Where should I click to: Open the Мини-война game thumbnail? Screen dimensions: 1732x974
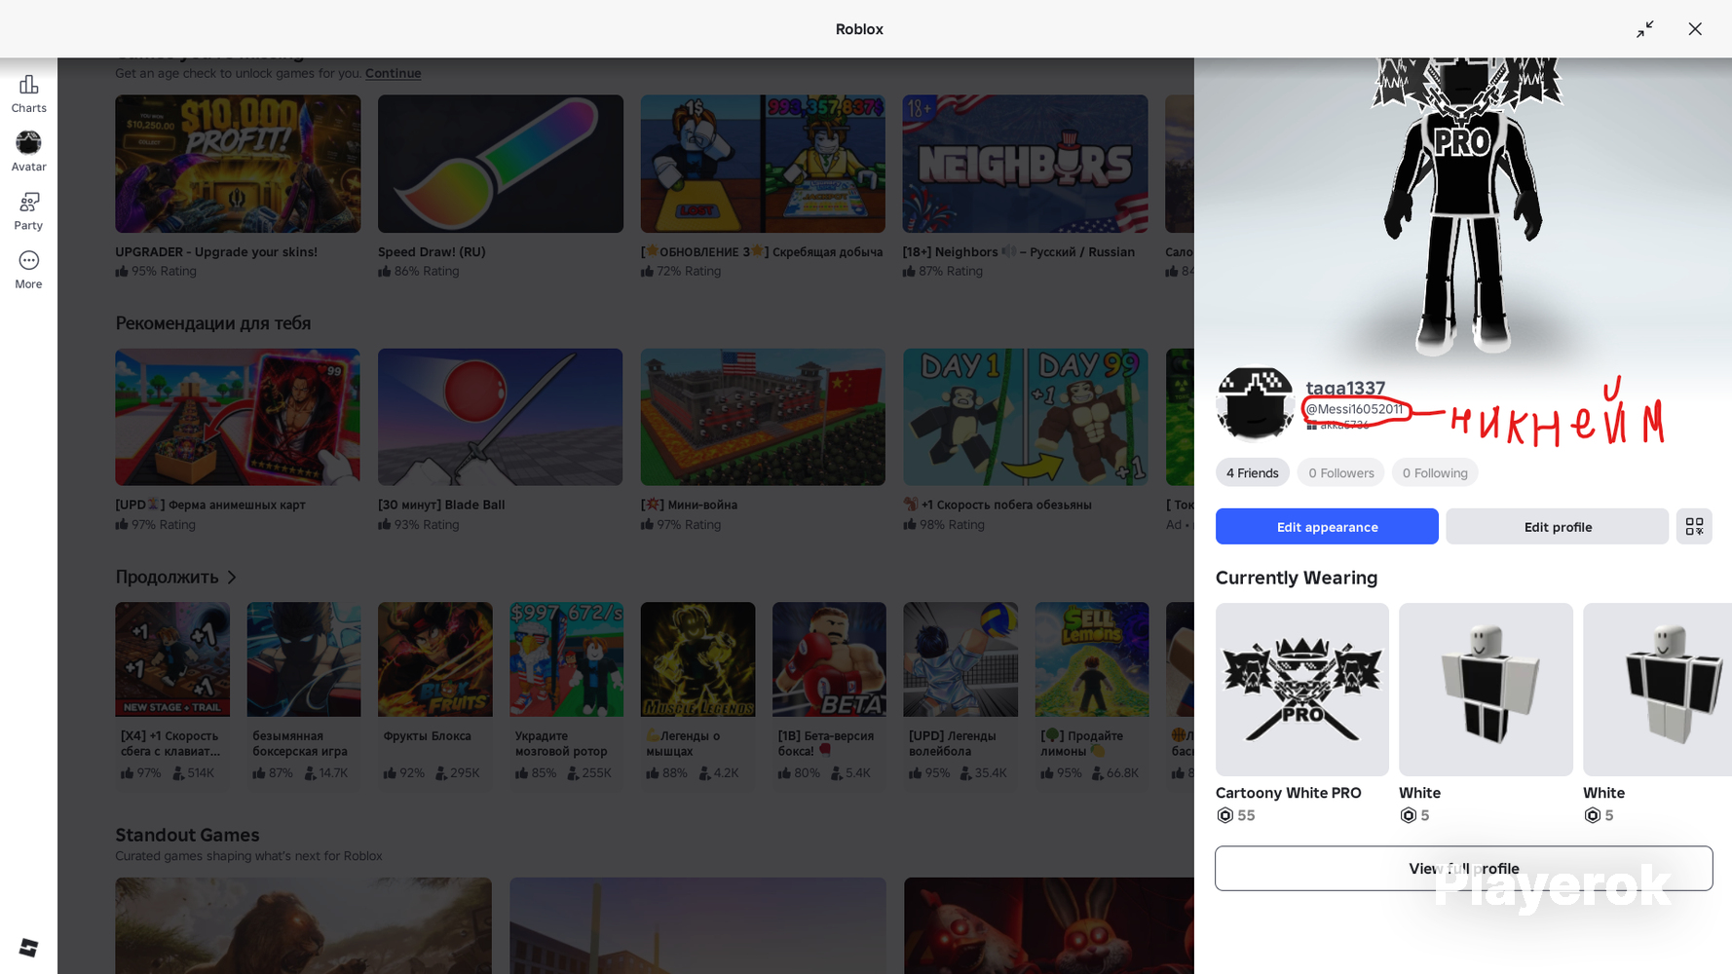(763, 417)
